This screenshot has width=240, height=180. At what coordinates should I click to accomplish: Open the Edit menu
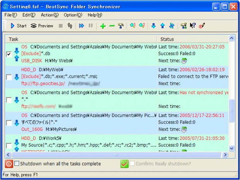[x=29, y=15]
